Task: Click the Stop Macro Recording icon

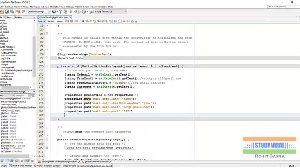Action: click(128, 21)
